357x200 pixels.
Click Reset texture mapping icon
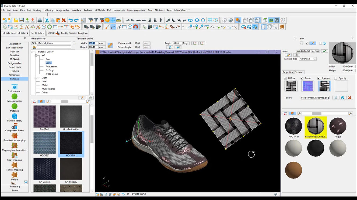point(15,137)
